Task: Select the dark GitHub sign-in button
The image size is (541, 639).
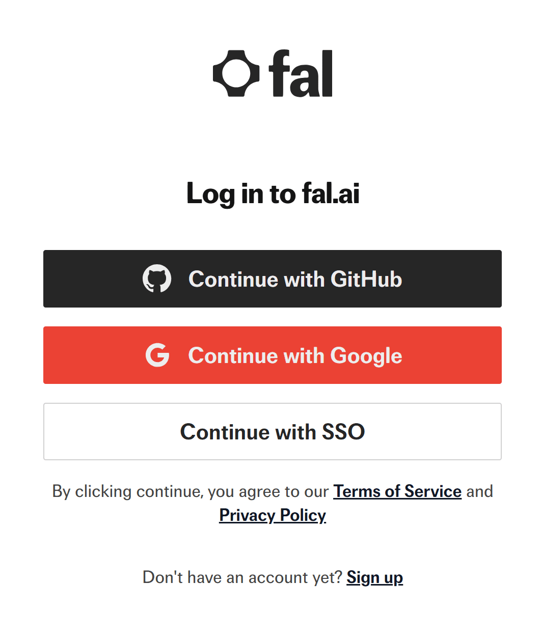Action: coord(272,279)
